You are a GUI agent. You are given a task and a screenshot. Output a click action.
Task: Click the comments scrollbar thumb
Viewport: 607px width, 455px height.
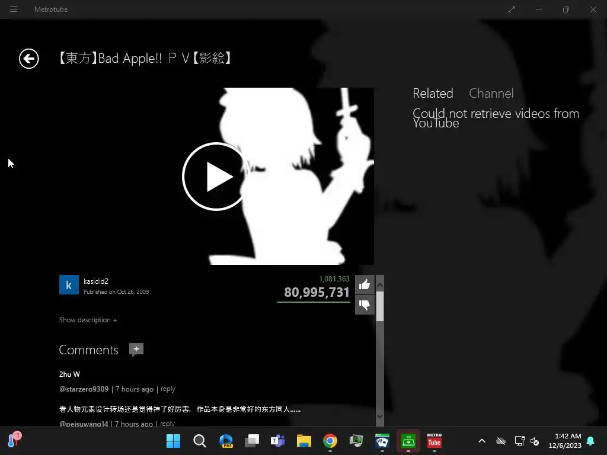click(380, 306)
